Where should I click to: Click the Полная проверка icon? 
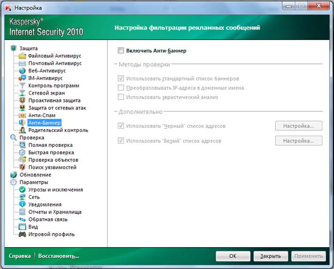tap(22, 145)
